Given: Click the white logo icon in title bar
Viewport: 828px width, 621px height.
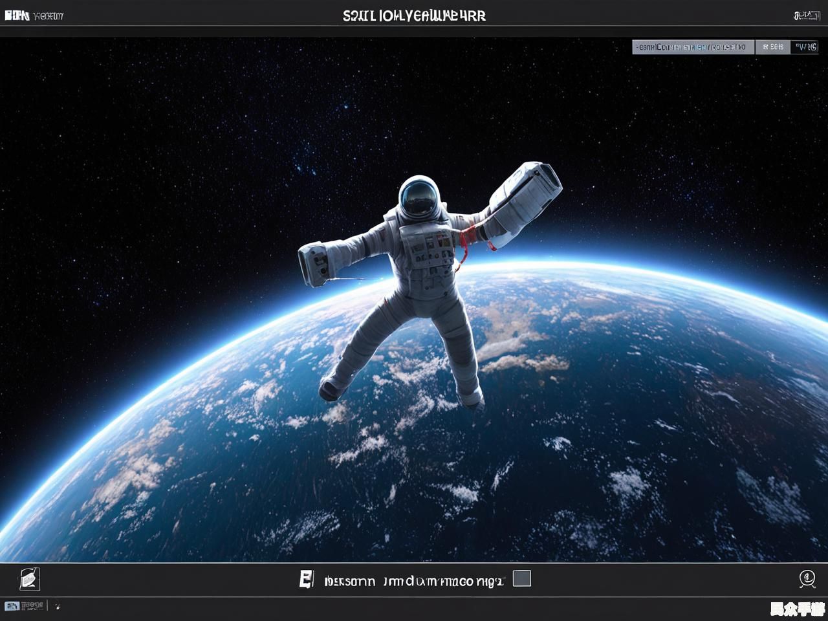Looking at the screenshot, I should [x=17, y=15].
